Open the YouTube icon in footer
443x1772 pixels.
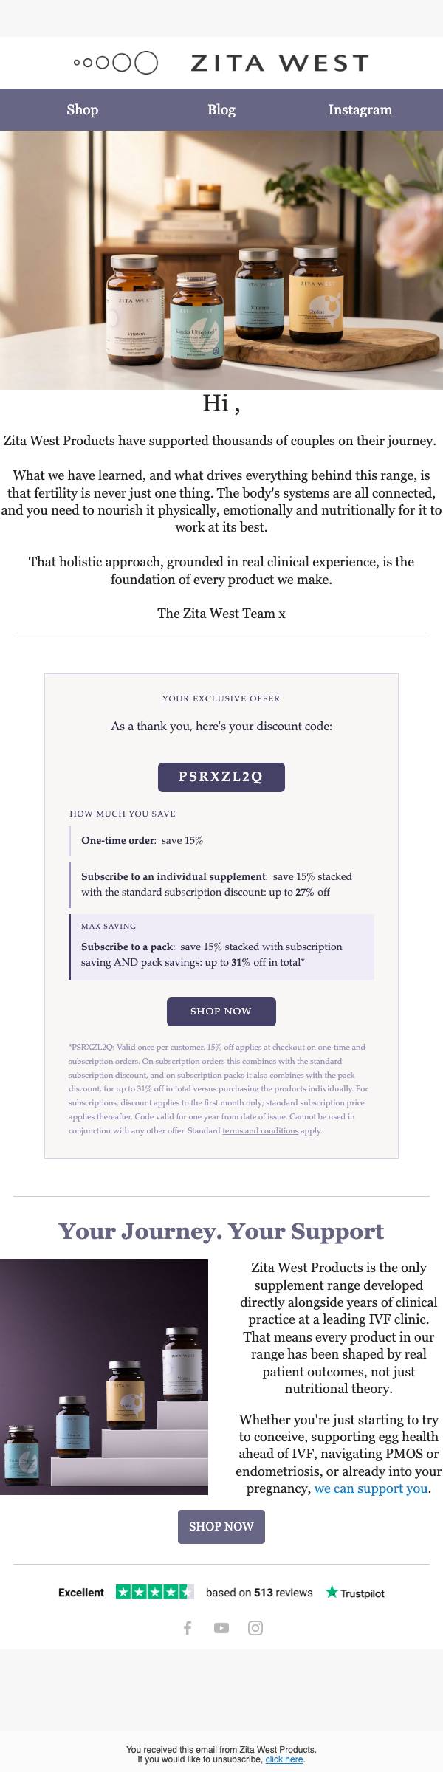pyautogui.click(x=221, y=1628)
